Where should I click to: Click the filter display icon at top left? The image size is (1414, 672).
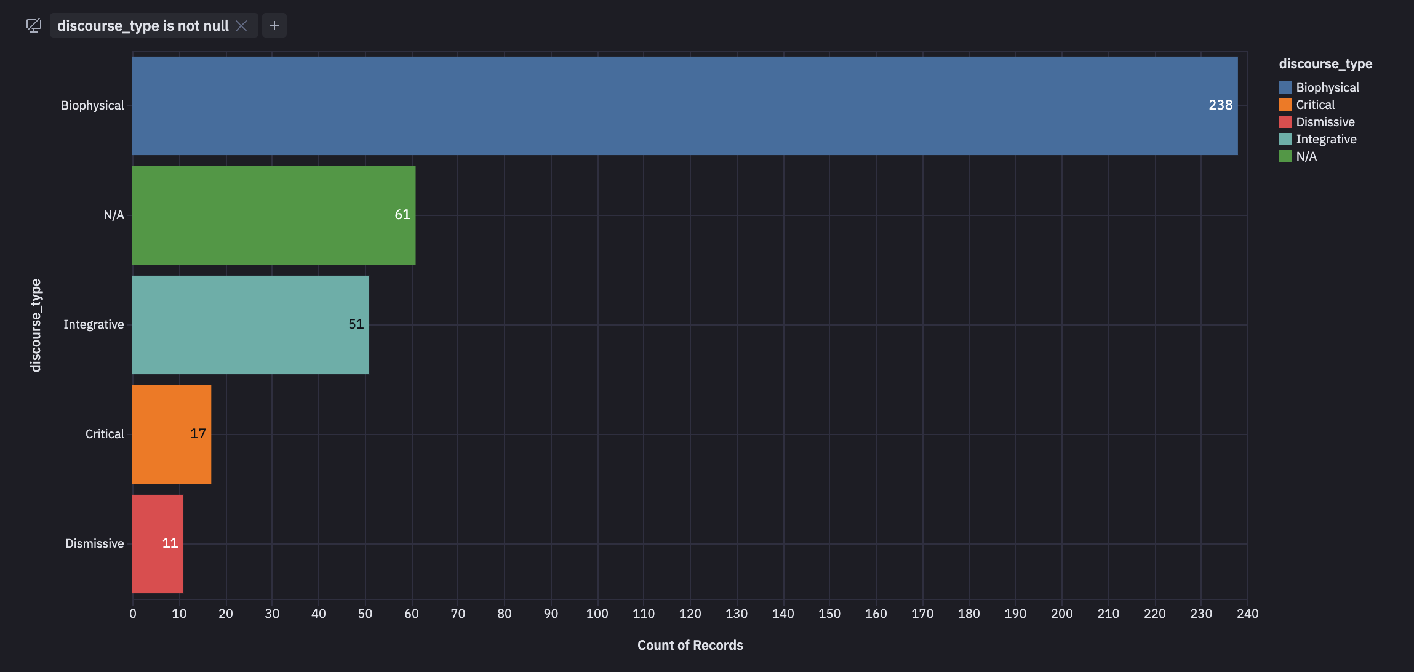coord(34,25)
